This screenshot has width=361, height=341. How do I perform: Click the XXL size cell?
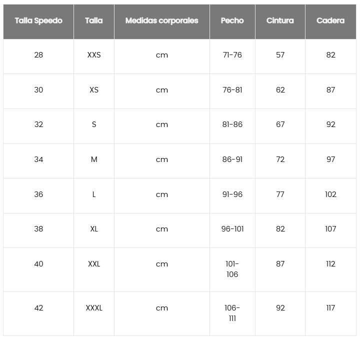(94, 264)
